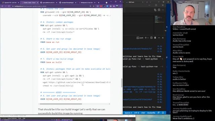Open the browser three-dot menu
The image size is (215, 121).
(x=121, y=6)
